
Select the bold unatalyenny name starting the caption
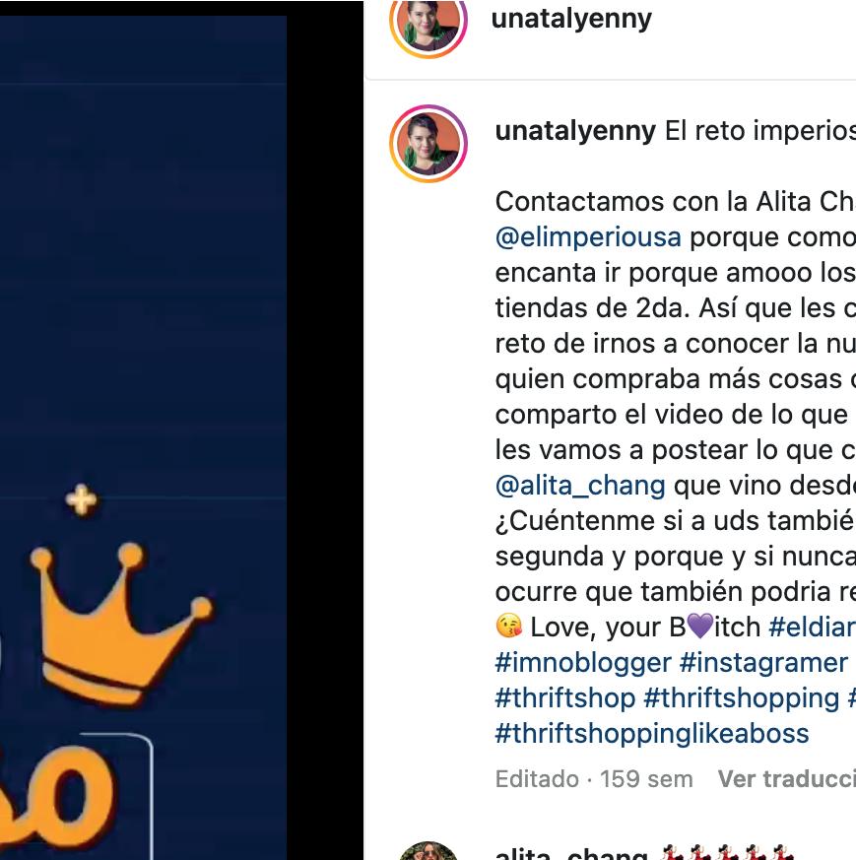click(x=575, y=131)
